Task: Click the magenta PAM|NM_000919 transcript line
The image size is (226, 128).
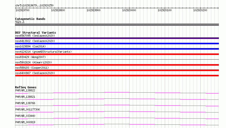Action: coord(117,124)
